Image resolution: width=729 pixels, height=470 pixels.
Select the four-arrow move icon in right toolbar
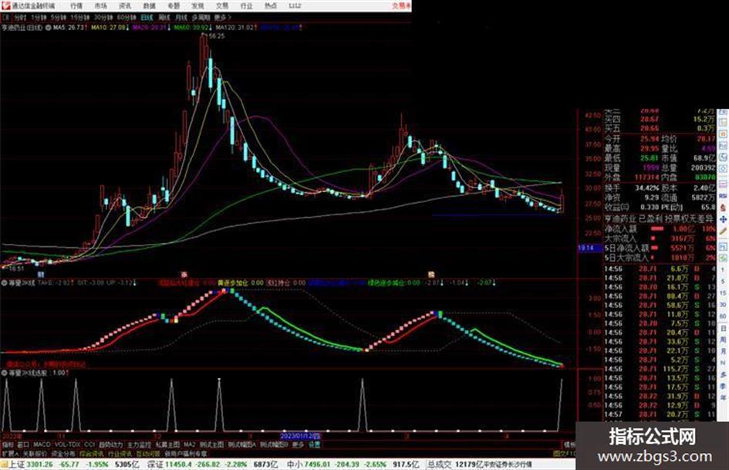pyautogui.click(x=723, y=220)
